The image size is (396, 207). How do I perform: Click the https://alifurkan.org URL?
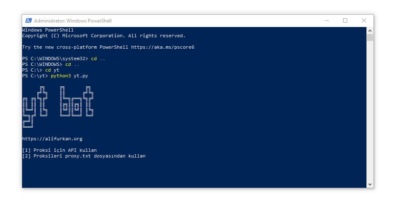coord(52,139)
